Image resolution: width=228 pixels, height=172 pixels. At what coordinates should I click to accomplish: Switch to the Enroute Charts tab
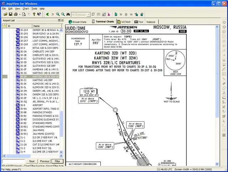[x=77, y=22]
